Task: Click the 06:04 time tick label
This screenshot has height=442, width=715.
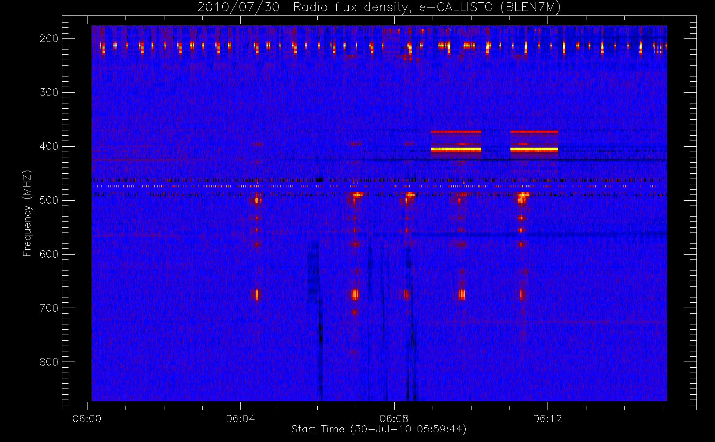Action: (x=240, y=419)
